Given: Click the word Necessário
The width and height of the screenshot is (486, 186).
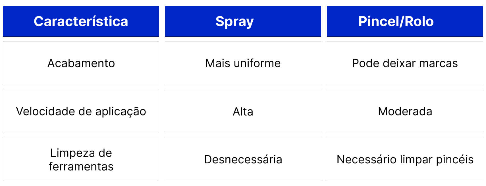Looking at the screenshot, I should point(366,159).
